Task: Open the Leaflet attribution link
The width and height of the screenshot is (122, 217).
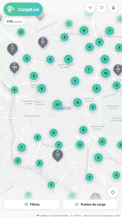Action: tap(42, 215)
